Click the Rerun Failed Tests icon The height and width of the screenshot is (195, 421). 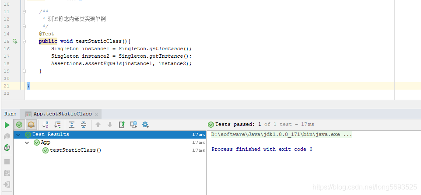7,136
